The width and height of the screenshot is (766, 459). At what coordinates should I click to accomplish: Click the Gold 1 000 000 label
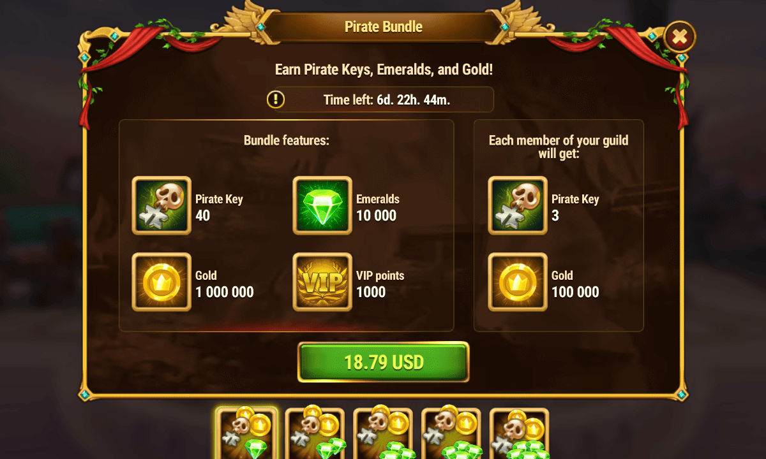coord(225,284)
